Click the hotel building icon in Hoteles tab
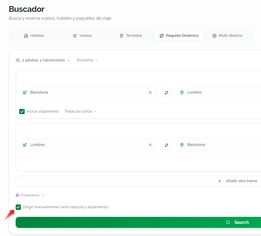261x236 pixels. (26, 36)
